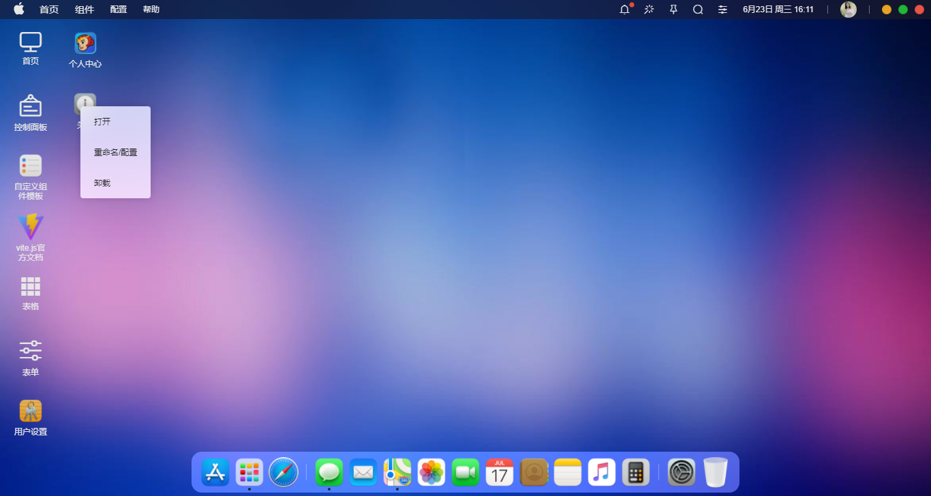Open 控制面板 from the sidebar
The height and width of the screenshot is (496, 931).
click(x=30, y=112)
